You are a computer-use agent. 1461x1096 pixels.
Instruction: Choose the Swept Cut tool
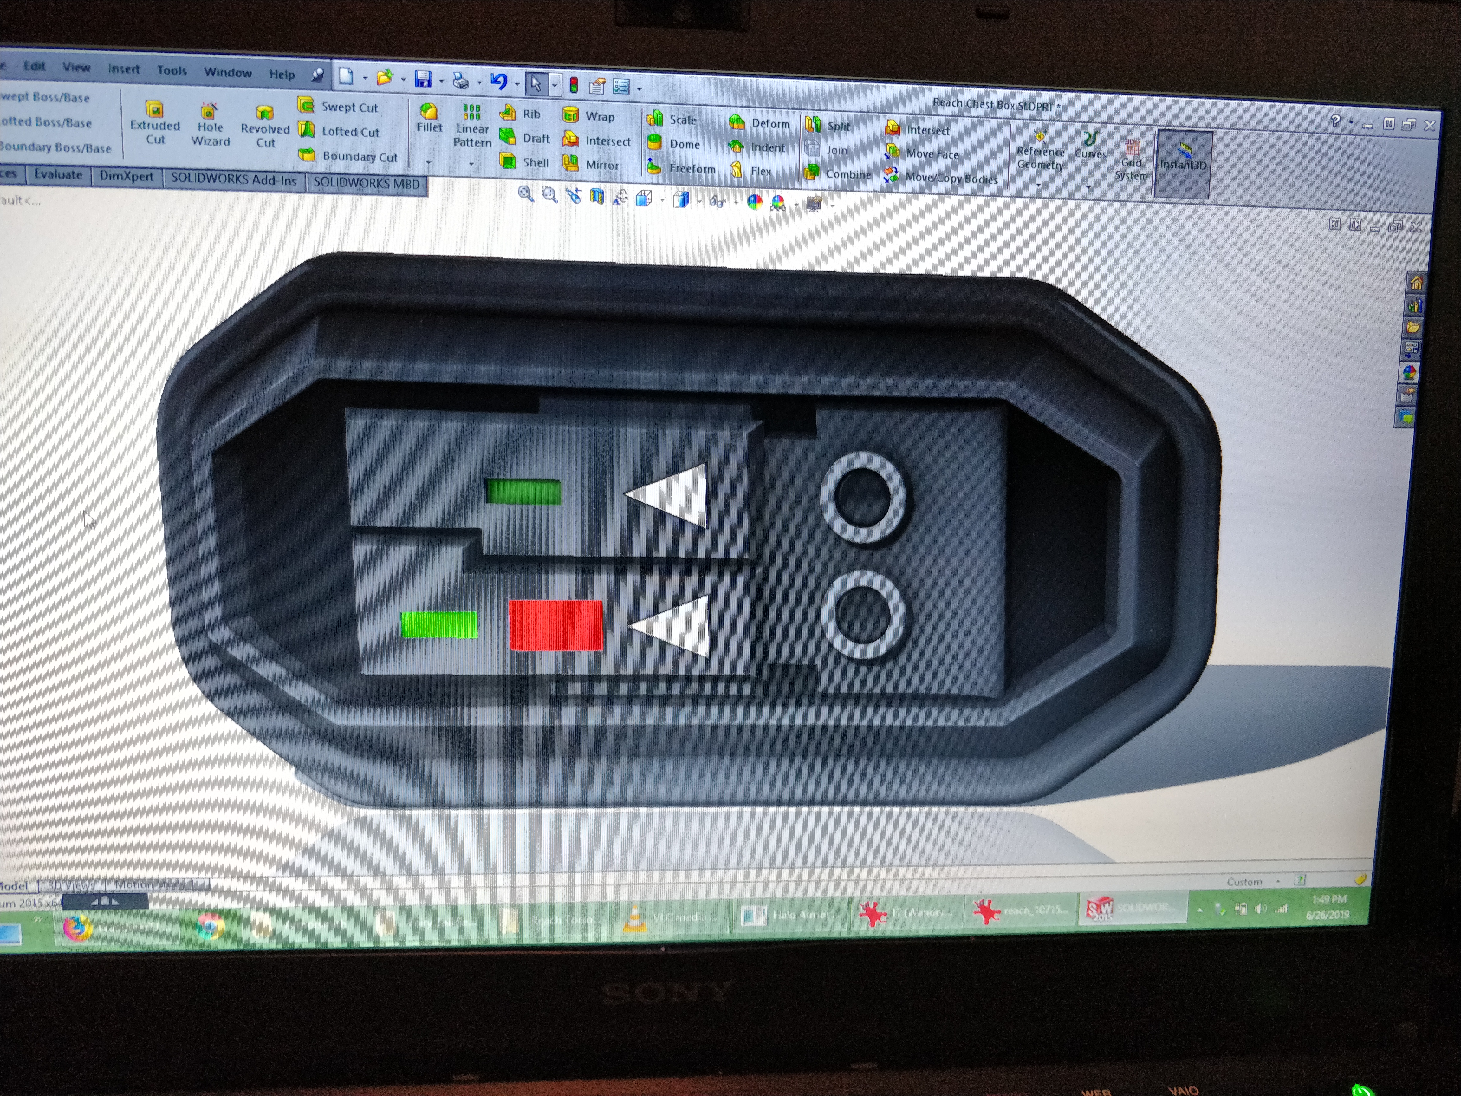coord(338,106)
